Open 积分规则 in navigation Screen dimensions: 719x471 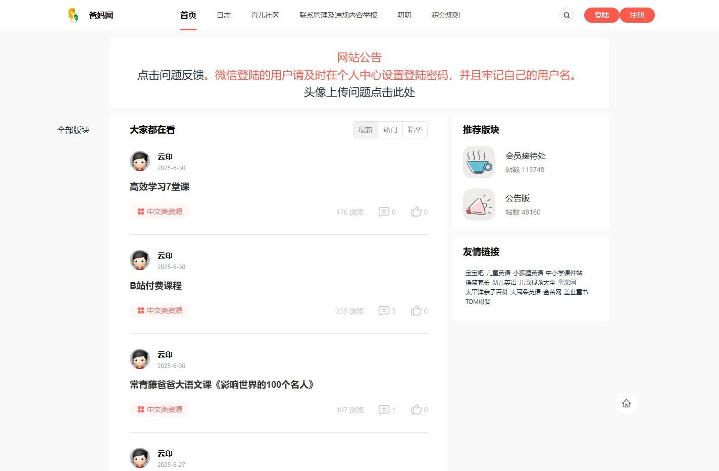[446, 15]
